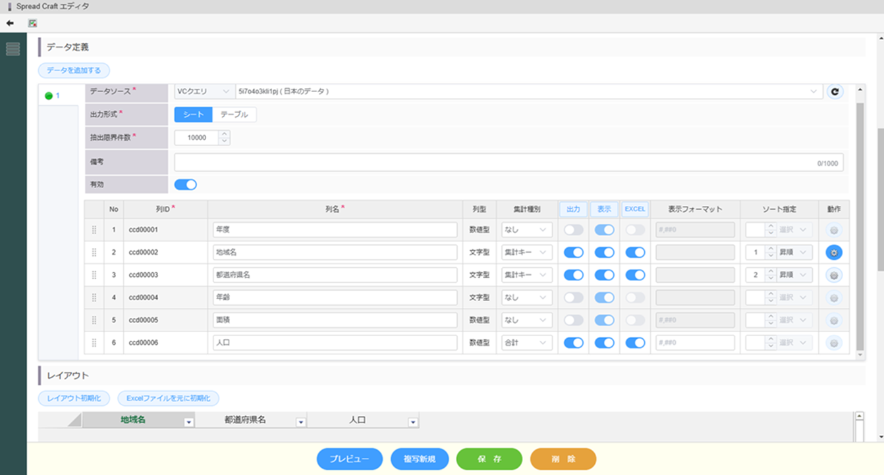Click the データを追加する button
The width and height of the screenshot is (884, 475).
click(x=74, y=70)
